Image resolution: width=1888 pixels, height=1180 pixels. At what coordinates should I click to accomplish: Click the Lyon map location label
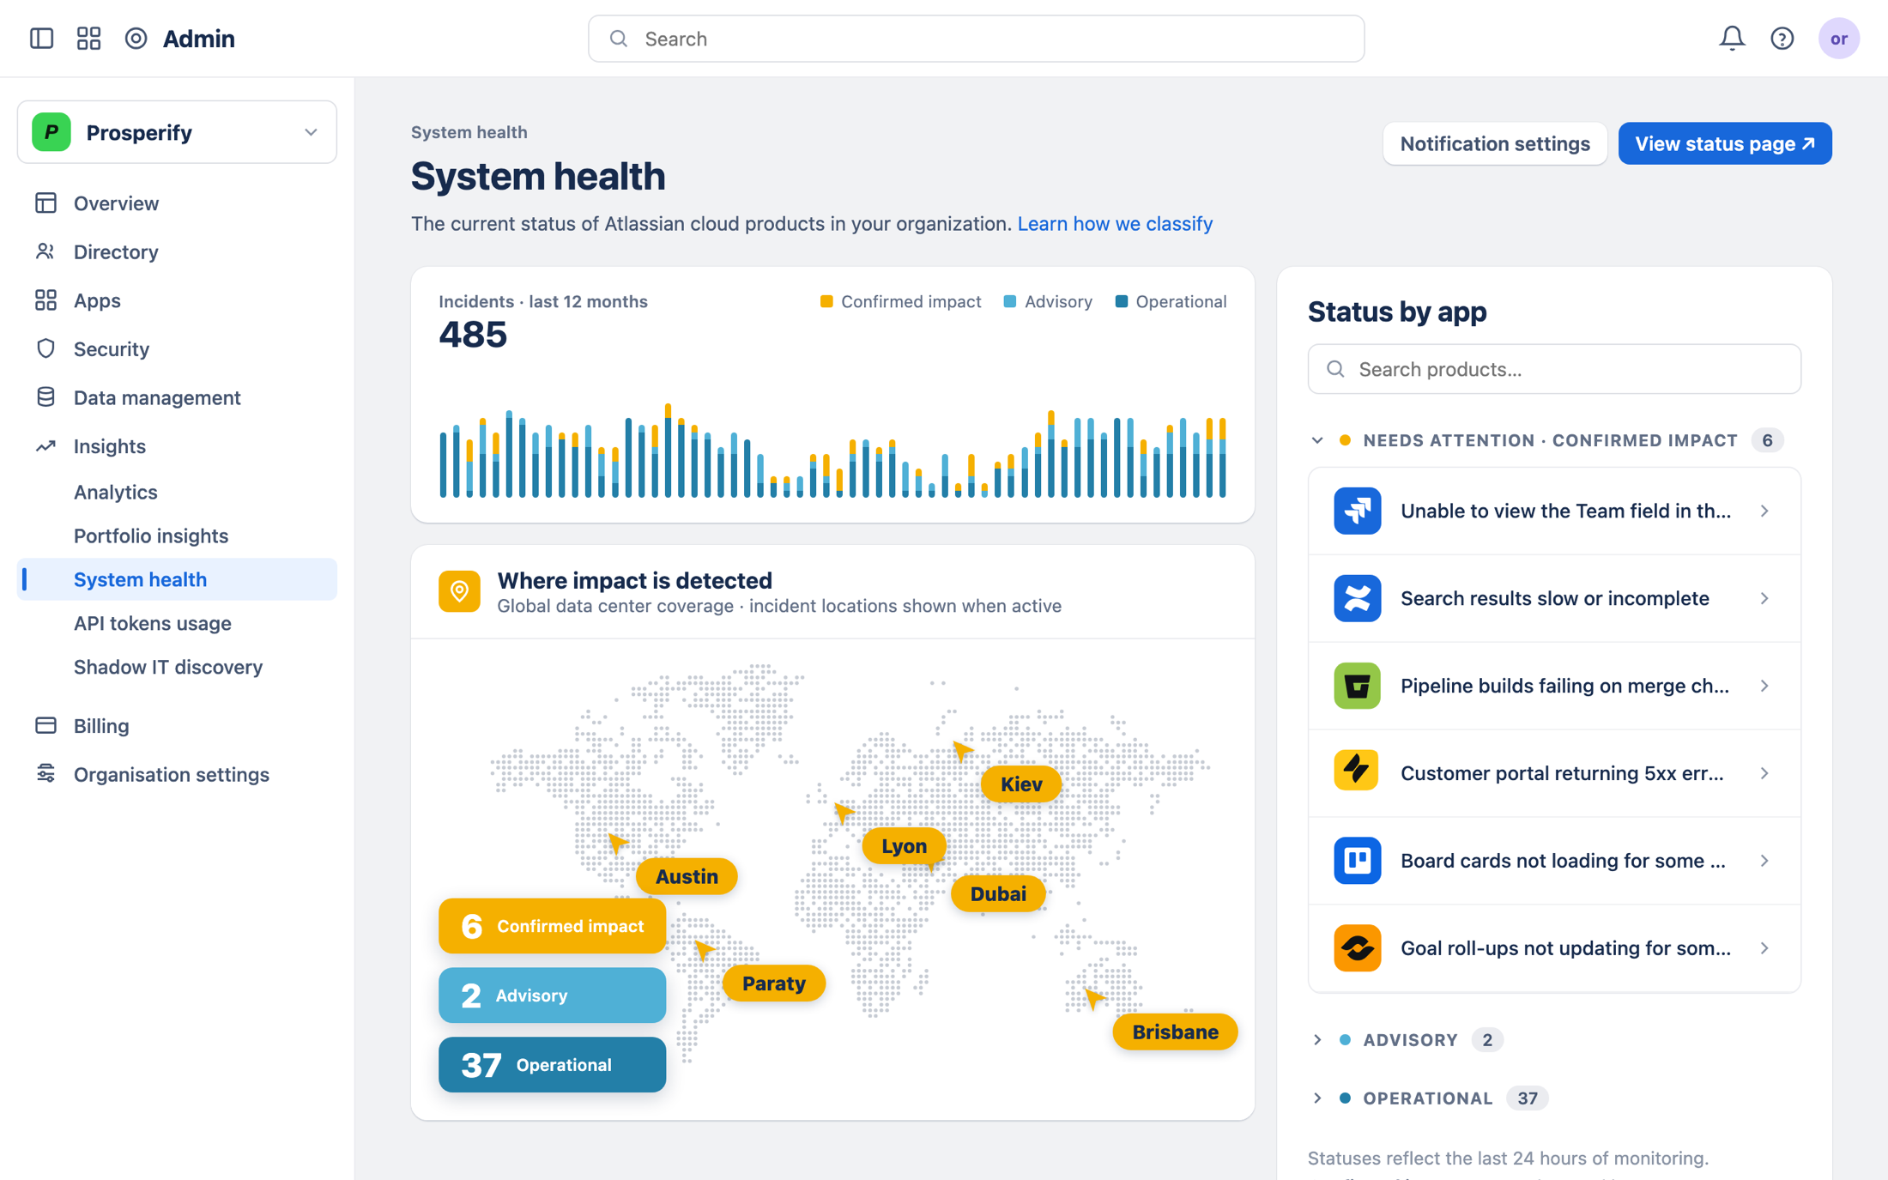(x=905, y=846)
